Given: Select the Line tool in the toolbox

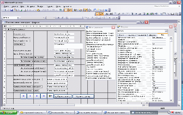Looking at the screenshot, I should [168, 14].
